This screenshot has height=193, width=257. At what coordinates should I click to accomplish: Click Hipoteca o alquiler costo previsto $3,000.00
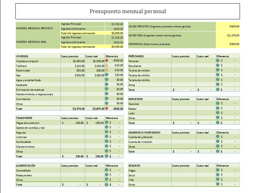coord(73,61)
